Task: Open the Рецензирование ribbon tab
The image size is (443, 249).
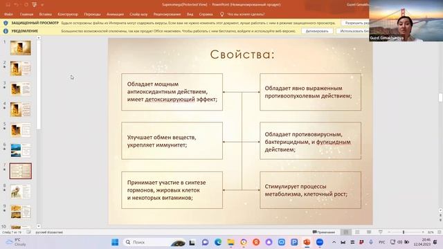Action: point(167,14)
